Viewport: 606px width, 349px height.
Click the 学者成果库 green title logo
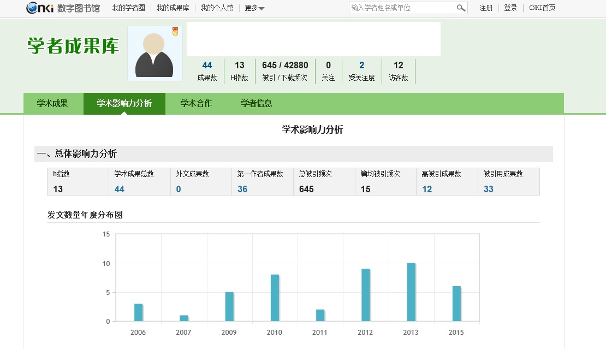[x=73, y=46]
